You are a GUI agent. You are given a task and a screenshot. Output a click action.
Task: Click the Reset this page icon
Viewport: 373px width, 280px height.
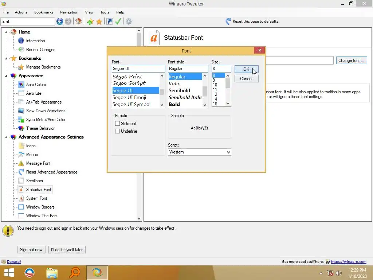tap(228, 22)
